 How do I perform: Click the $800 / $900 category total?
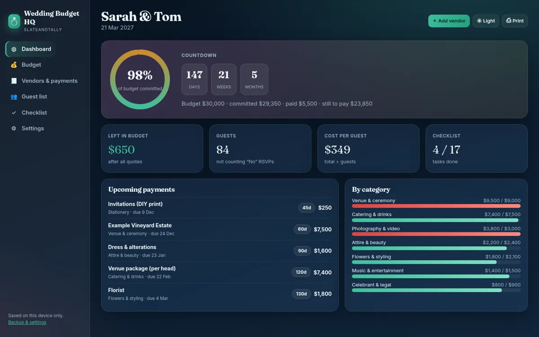[506, 285]
